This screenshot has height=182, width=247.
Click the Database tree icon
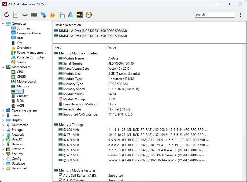click(8, 164)
